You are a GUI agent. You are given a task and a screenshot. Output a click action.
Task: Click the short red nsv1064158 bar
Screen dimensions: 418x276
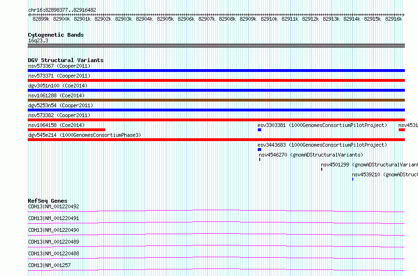[x=66, y=130]
